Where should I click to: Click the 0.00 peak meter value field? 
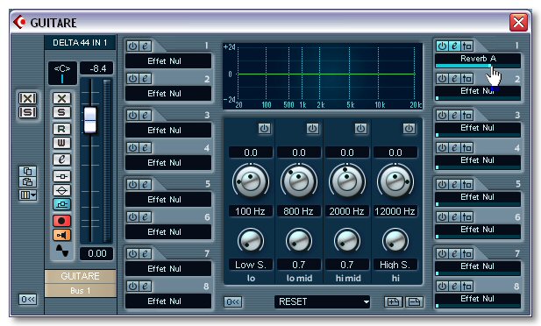coord(96,253)
